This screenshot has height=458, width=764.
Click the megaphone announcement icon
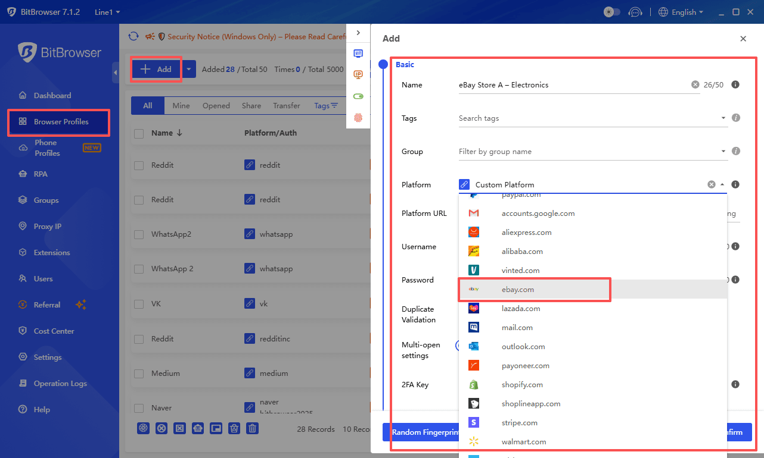150,37
